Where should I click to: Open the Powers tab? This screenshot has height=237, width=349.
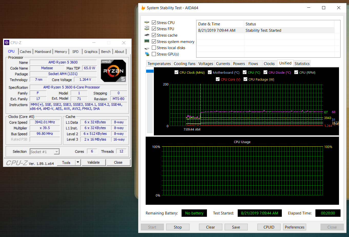(239, 64)
